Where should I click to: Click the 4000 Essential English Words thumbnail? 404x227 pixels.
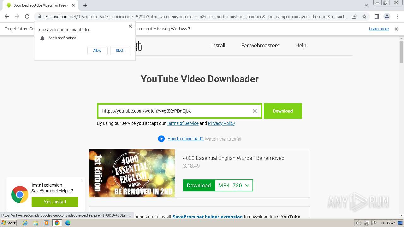(132, 173)
